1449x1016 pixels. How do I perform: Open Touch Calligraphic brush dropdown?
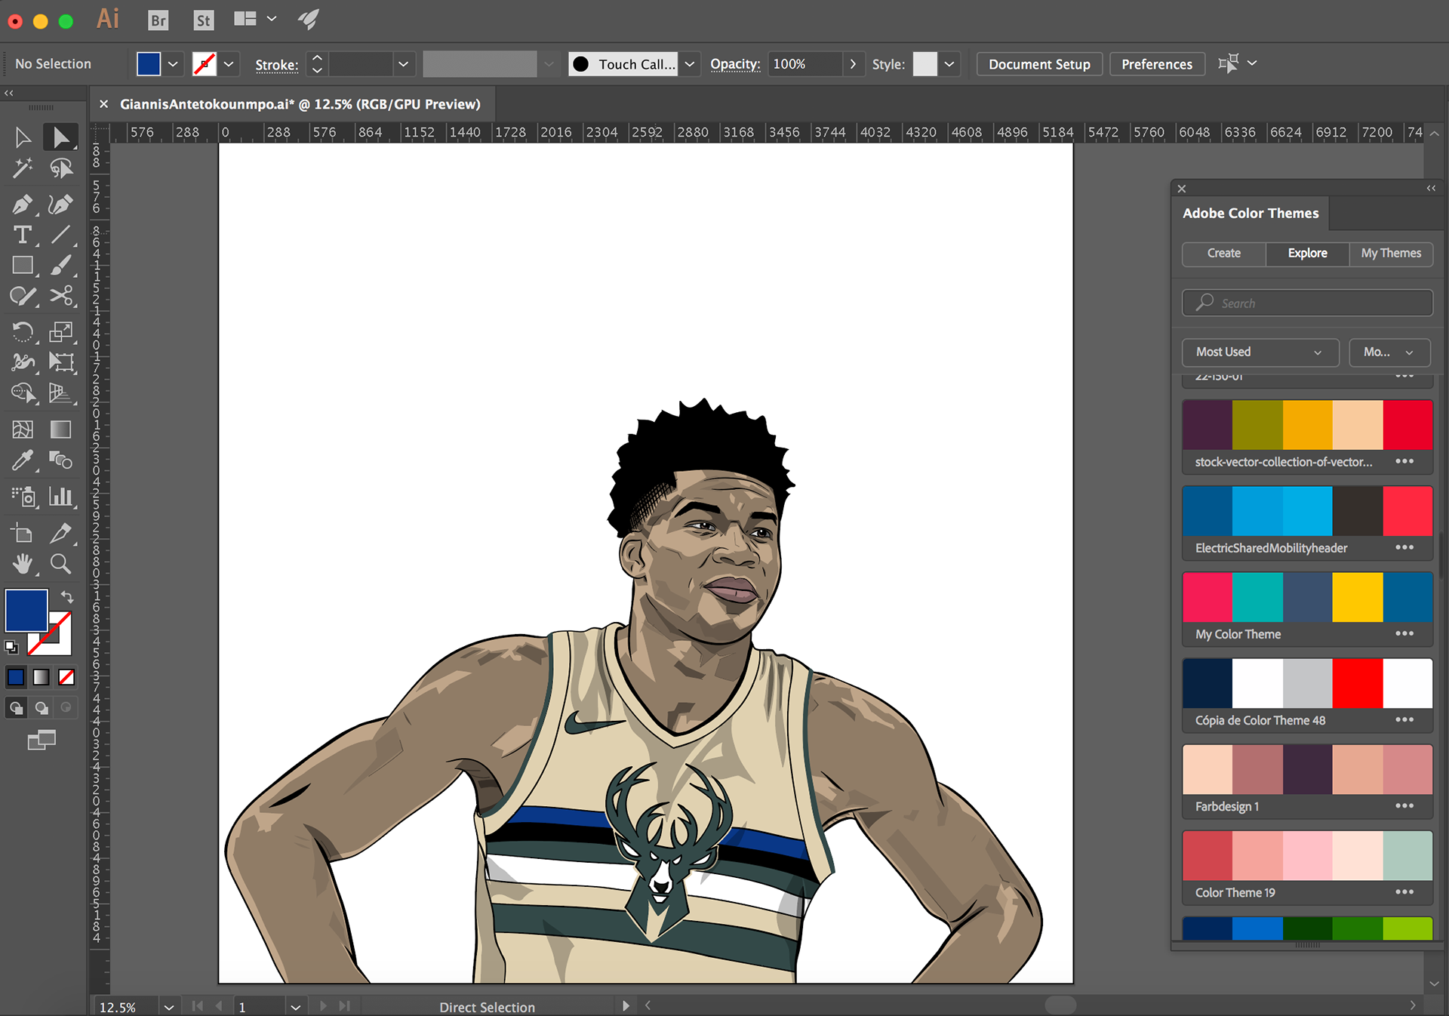[x=689, y=64]
